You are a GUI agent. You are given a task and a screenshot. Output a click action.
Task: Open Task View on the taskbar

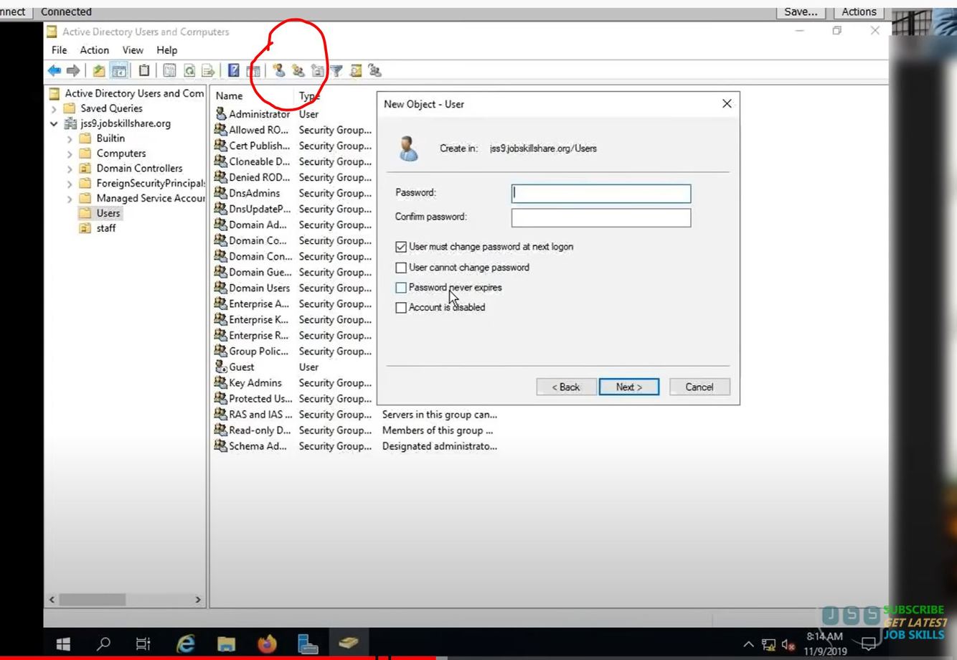[x=143, y=643]
